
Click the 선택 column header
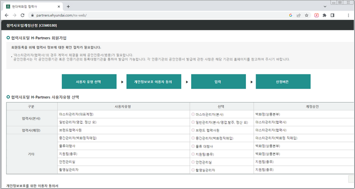pos(222,107)
